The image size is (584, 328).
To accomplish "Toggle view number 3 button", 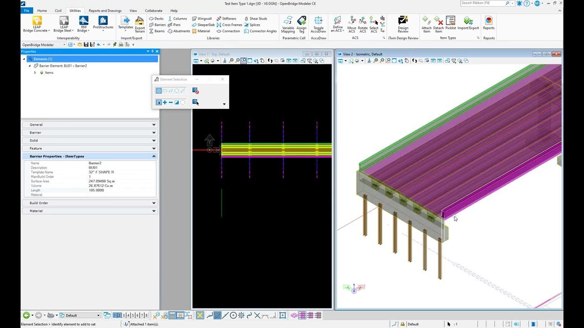I will click(x=124, y=315).
